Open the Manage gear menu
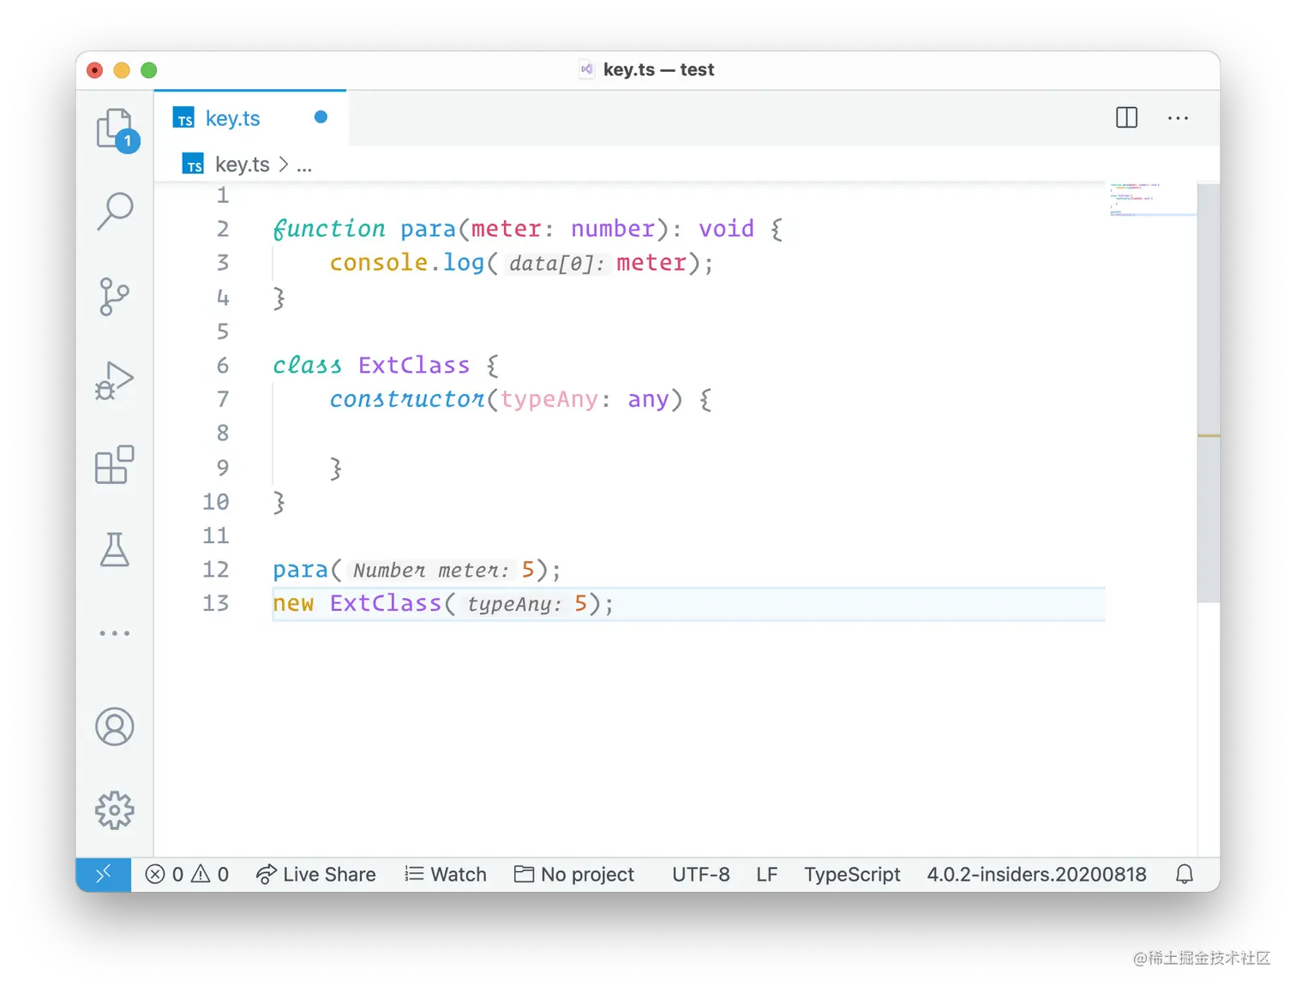 (115, 810)
